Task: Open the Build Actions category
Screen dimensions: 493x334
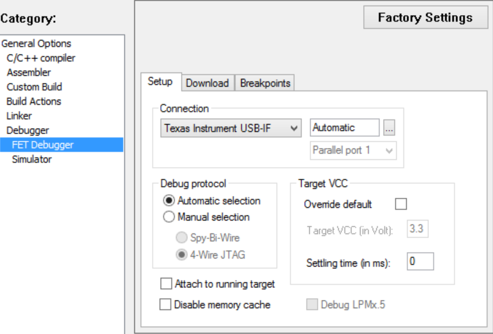Action: coord(34,101)
